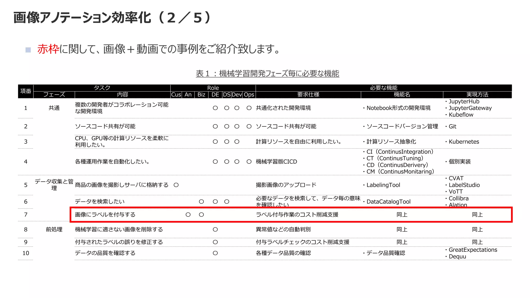Click the JupyterGateway entry

click(468, 108)
